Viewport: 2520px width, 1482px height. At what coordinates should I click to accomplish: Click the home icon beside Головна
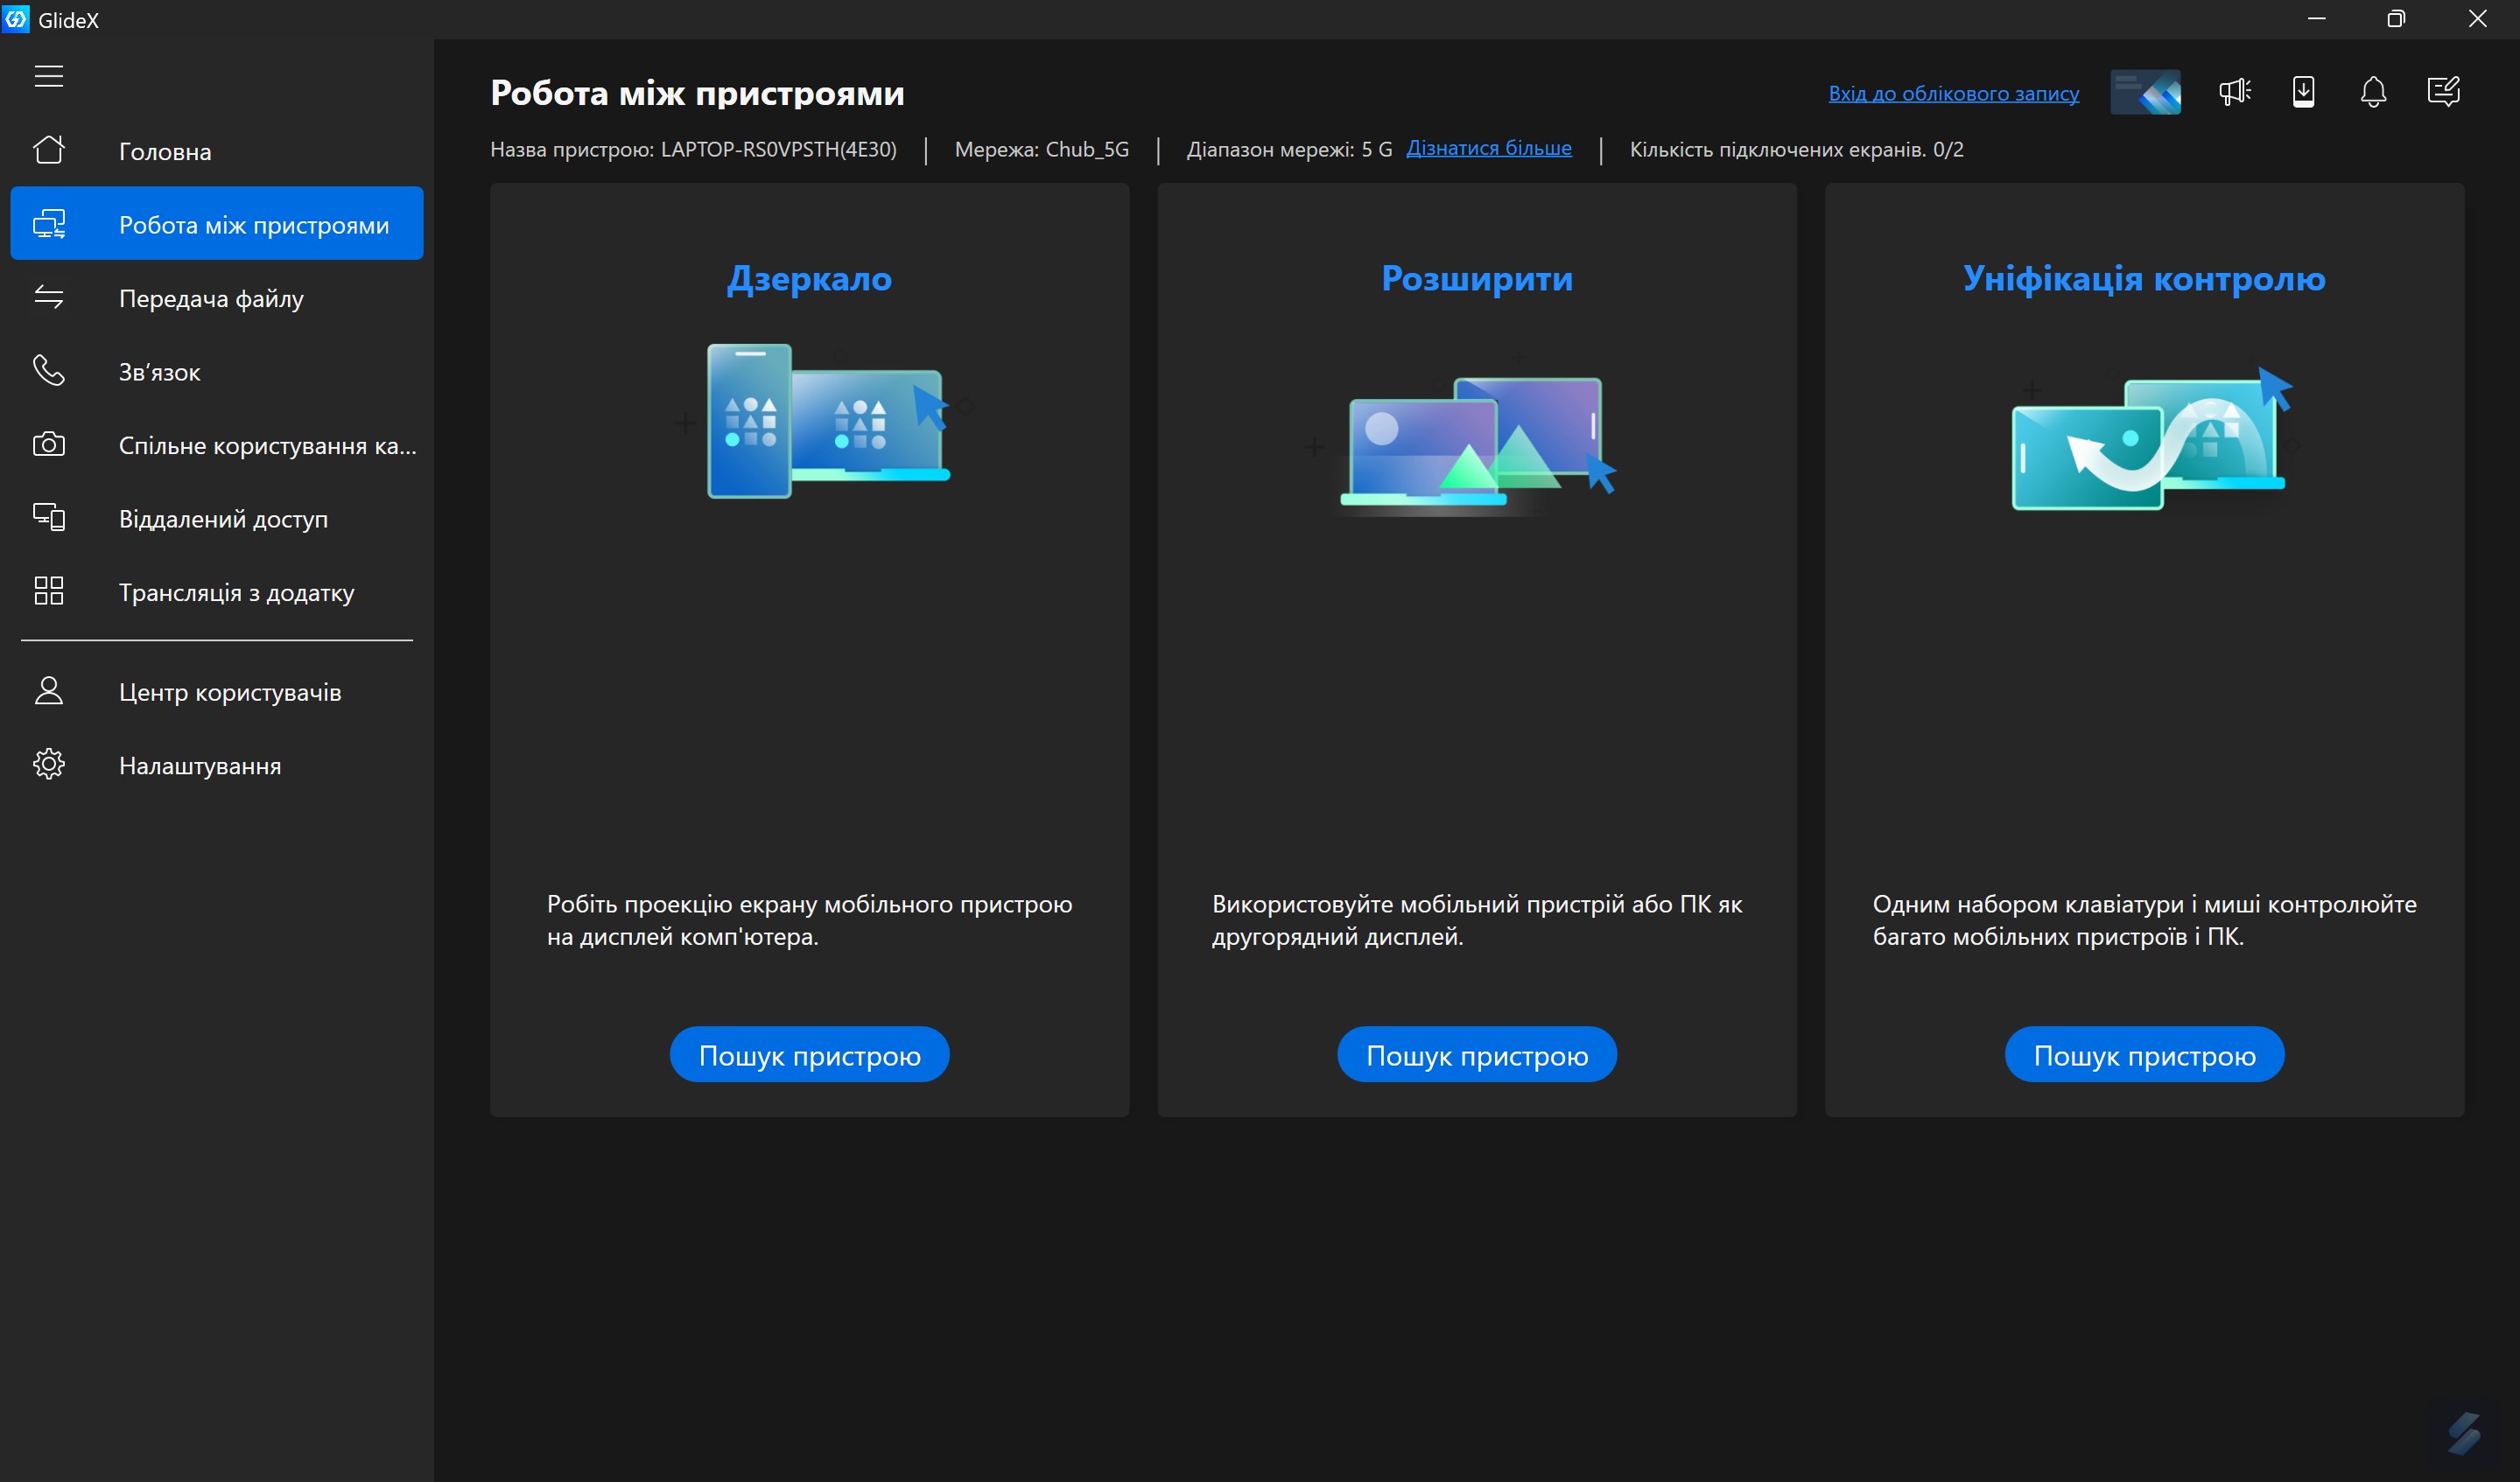pyautogui.click(x=48, y=150)
